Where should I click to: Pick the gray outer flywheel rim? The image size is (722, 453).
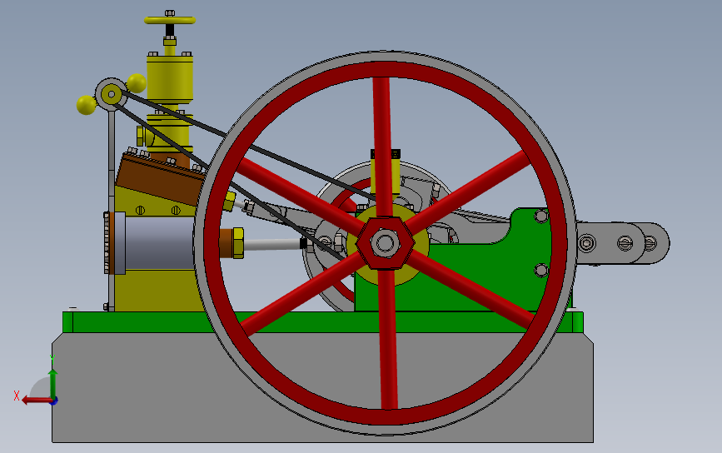coord(386,56)
